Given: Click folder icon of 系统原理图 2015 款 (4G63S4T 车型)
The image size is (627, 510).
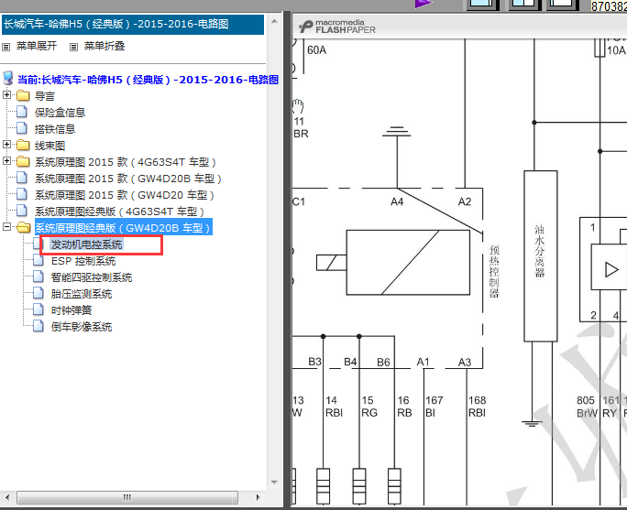Looking at the screenshot, I should pos(23,161).
